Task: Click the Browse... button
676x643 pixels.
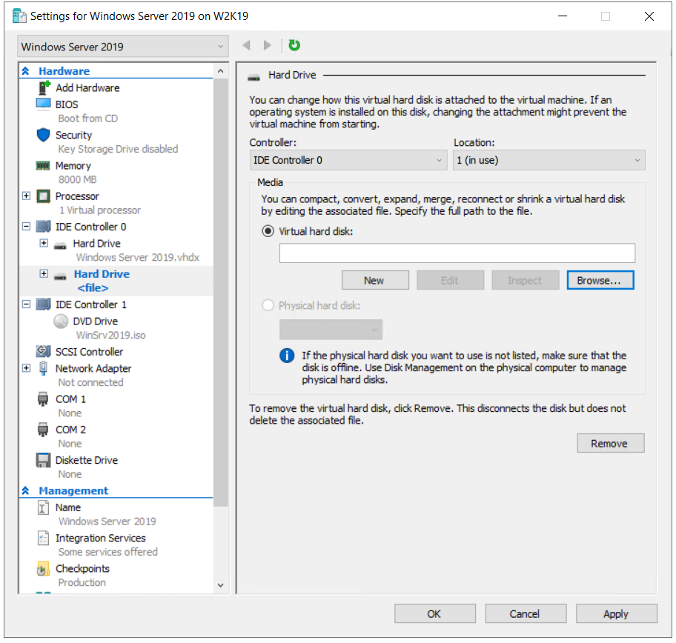Action: 600,281
